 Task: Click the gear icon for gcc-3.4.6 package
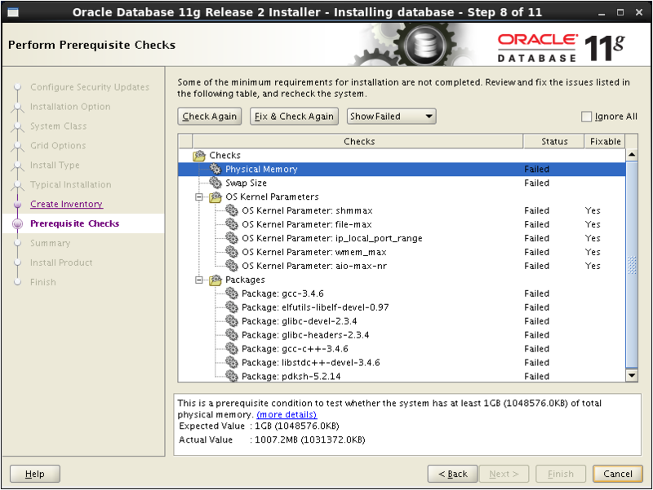pyautogui.click(x=232, y=294)
